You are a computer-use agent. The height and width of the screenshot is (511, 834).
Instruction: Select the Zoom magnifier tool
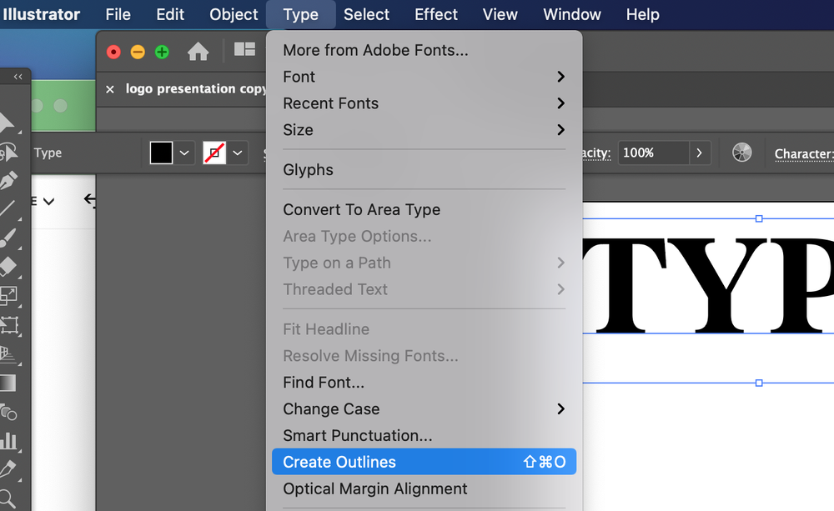click(x=7, y=498)
